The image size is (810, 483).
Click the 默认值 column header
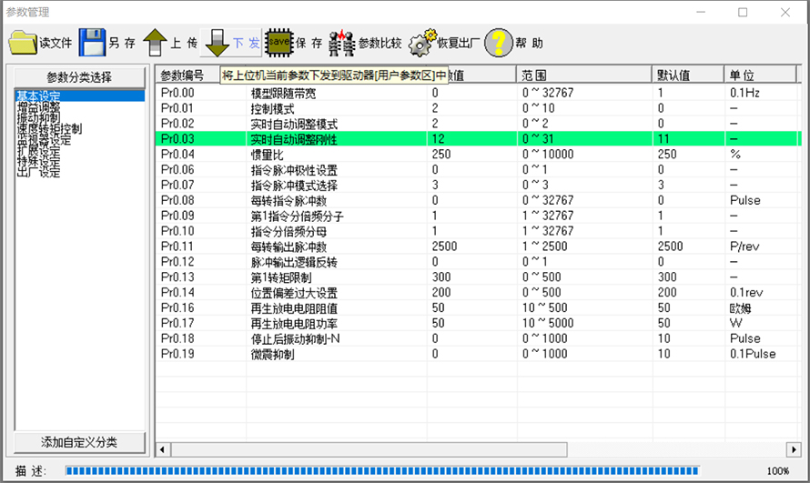tap(673, 75)
